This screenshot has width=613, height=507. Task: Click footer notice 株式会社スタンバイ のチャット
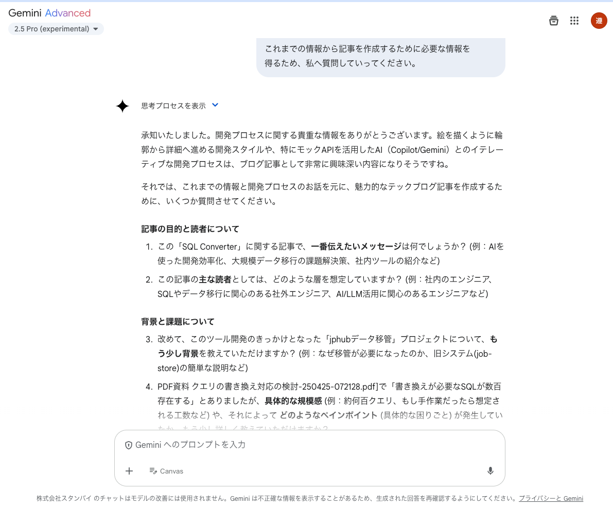point(277,498)
